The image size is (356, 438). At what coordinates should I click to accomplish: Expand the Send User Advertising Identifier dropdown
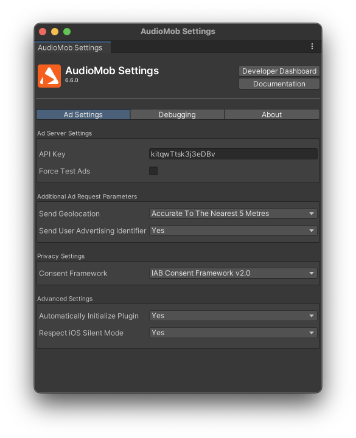233,231
